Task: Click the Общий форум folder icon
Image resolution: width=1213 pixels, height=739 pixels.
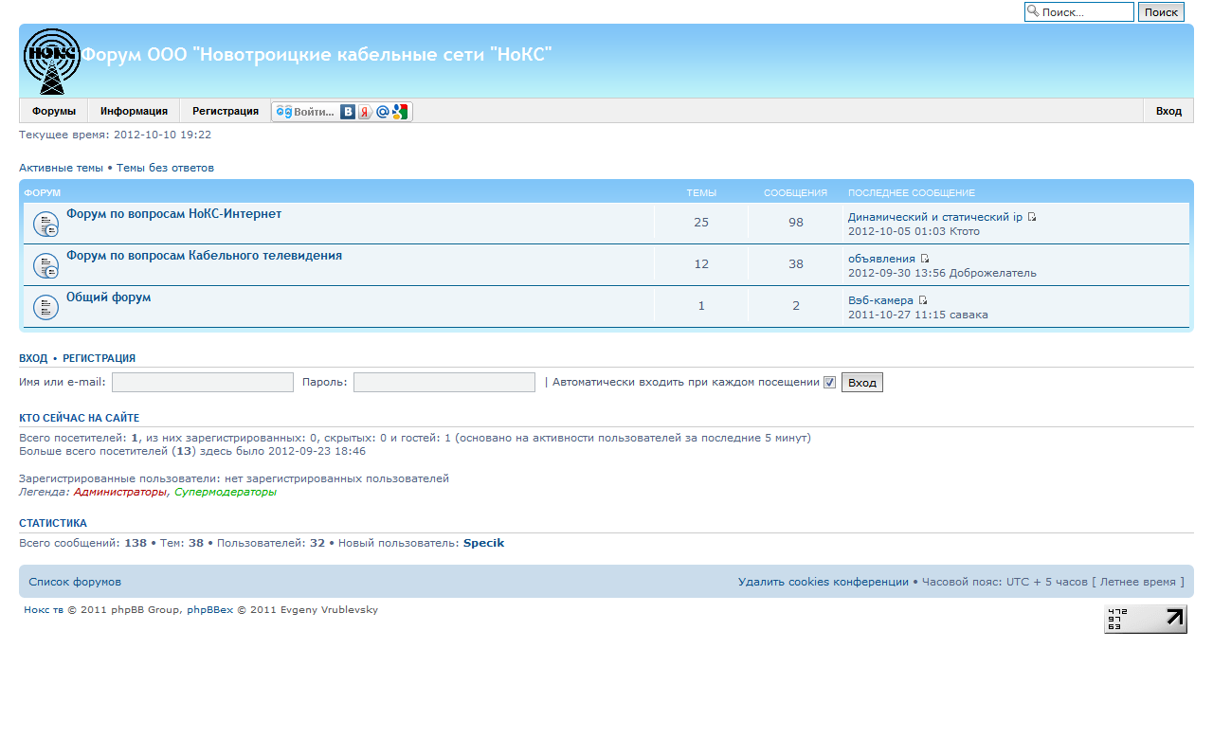Action: (45, 307)
